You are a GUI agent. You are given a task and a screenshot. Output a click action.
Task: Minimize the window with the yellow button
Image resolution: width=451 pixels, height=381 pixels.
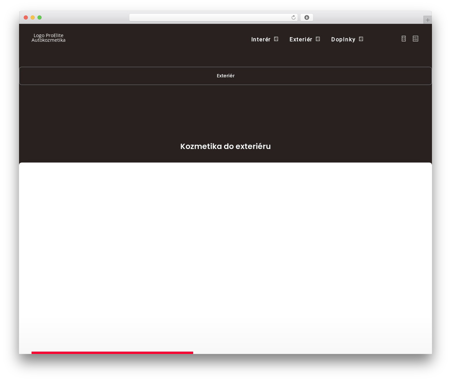(33, 18)
